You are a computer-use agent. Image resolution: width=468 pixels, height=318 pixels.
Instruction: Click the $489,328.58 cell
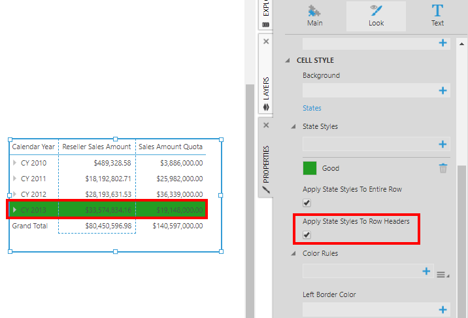[112, 163]
